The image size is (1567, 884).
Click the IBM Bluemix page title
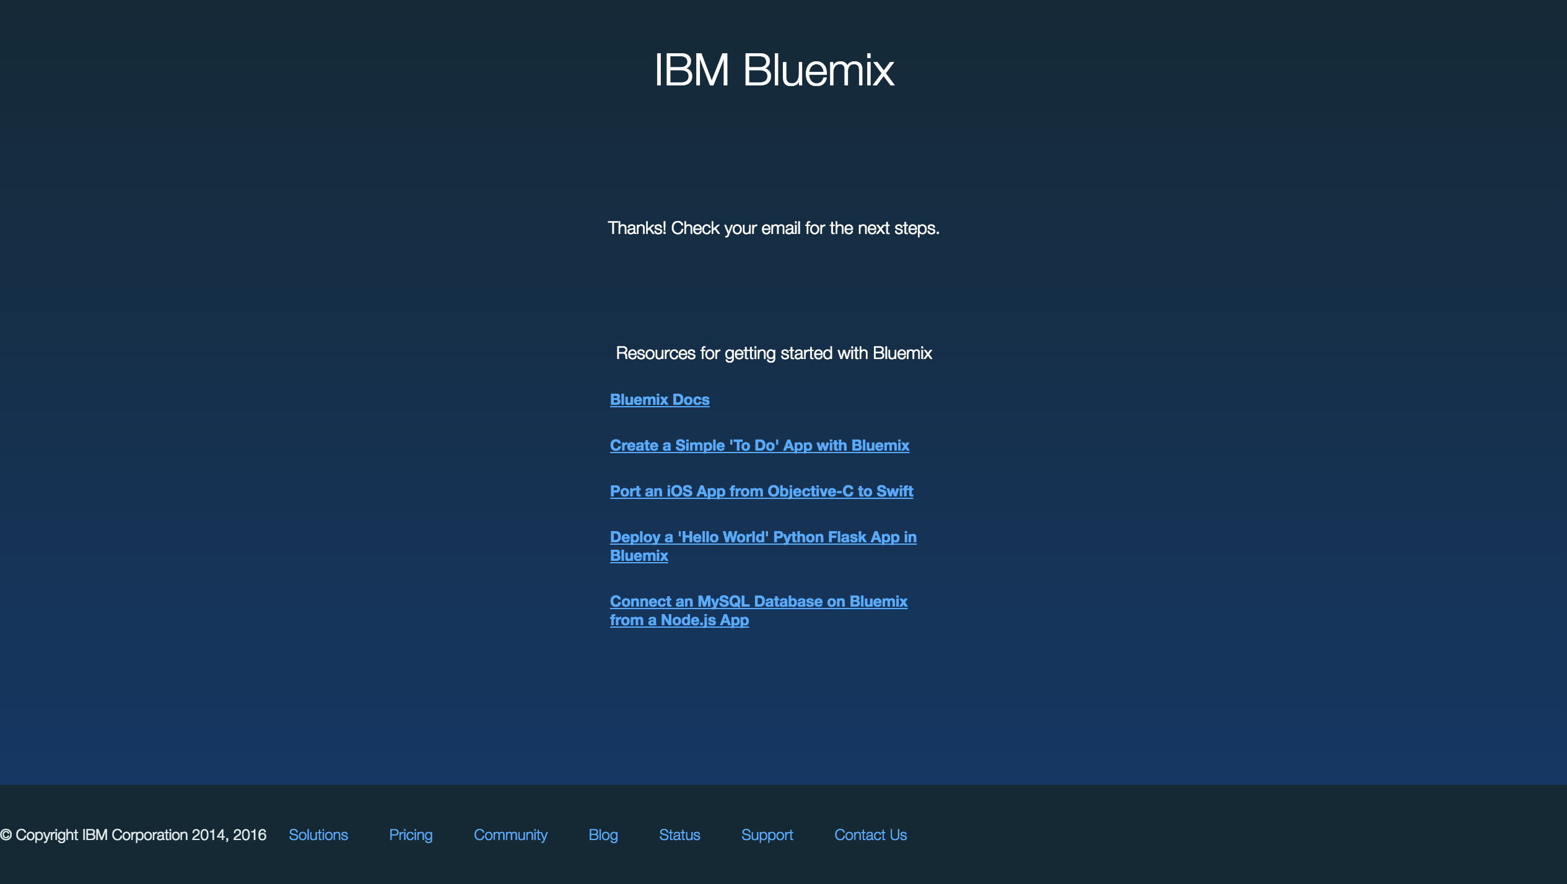pos(774,70)
